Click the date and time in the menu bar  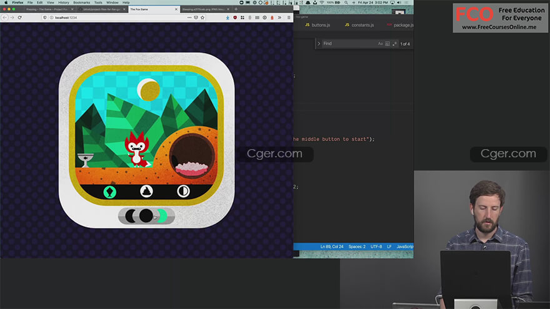coord(373,2)
